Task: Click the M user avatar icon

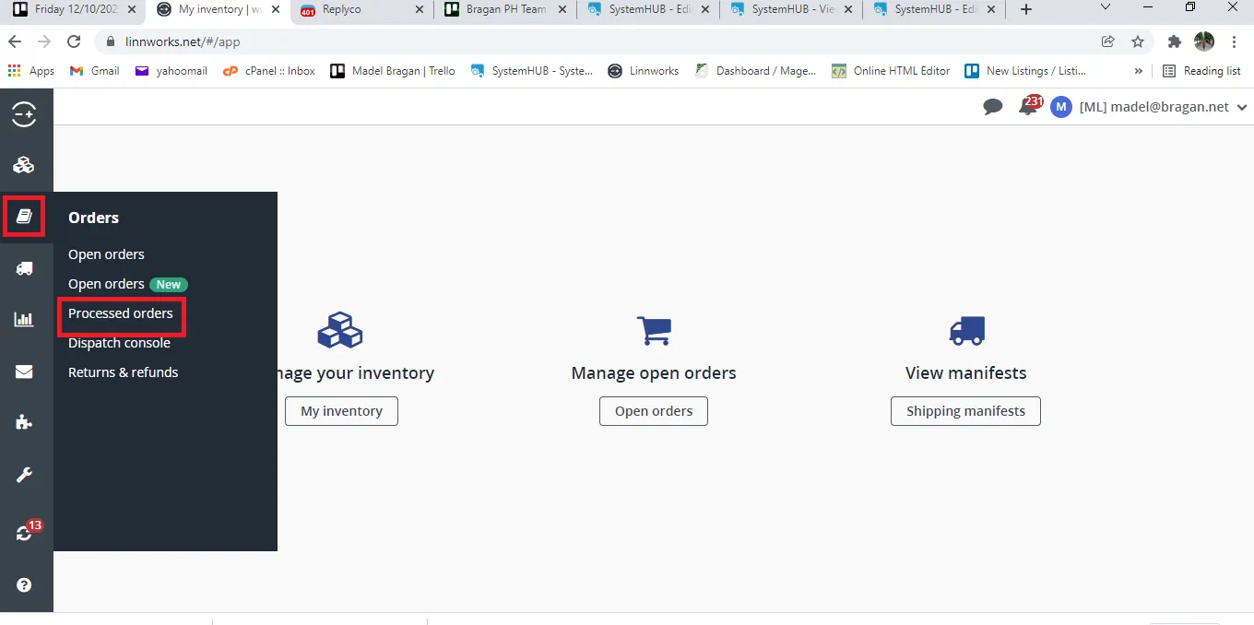Action: point(1061,107)
